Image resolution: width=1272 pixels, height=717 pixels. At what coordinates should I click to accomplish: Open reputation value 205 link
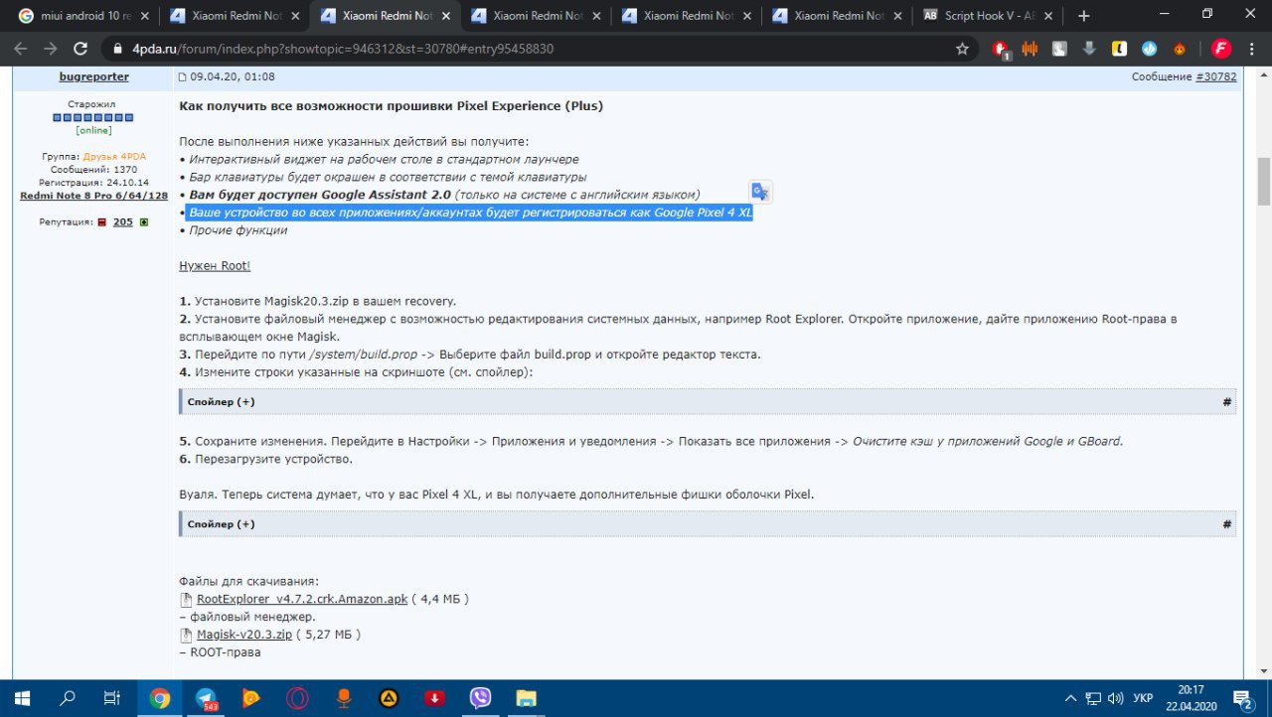pyautogui.click(x=122, y=221)
